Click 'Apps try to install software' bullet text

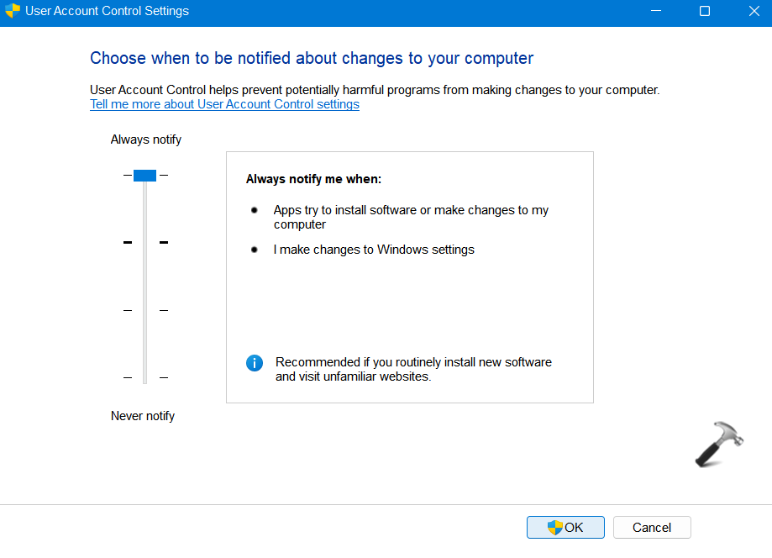pos(411,217)
